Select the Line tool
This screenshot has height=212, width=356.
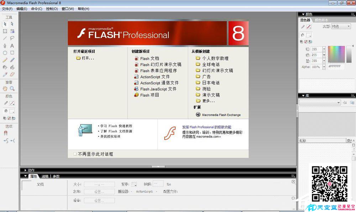(x=5, y=38)
